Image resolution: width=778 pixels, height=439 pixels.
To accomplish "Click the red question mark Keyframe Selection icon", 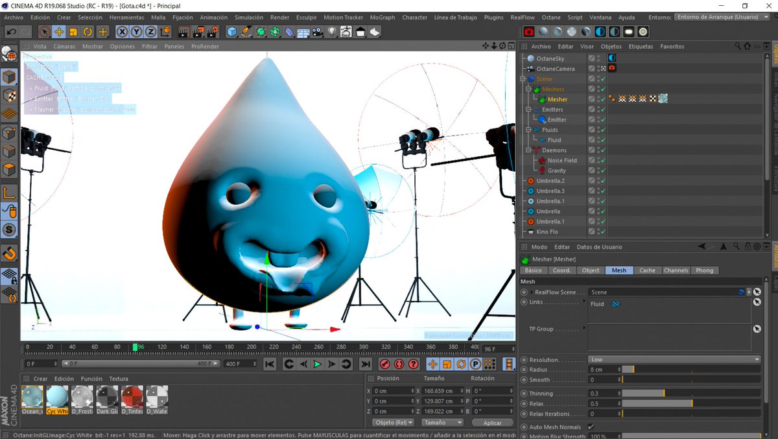I will pyautogui.click(x=413, y=364).
